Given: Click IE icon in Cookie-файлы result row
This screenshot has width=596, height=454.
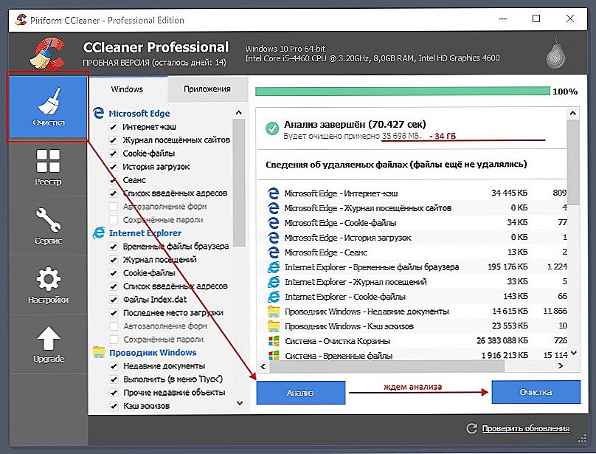Looking at the screenshot, I should [x=274, y=297].
